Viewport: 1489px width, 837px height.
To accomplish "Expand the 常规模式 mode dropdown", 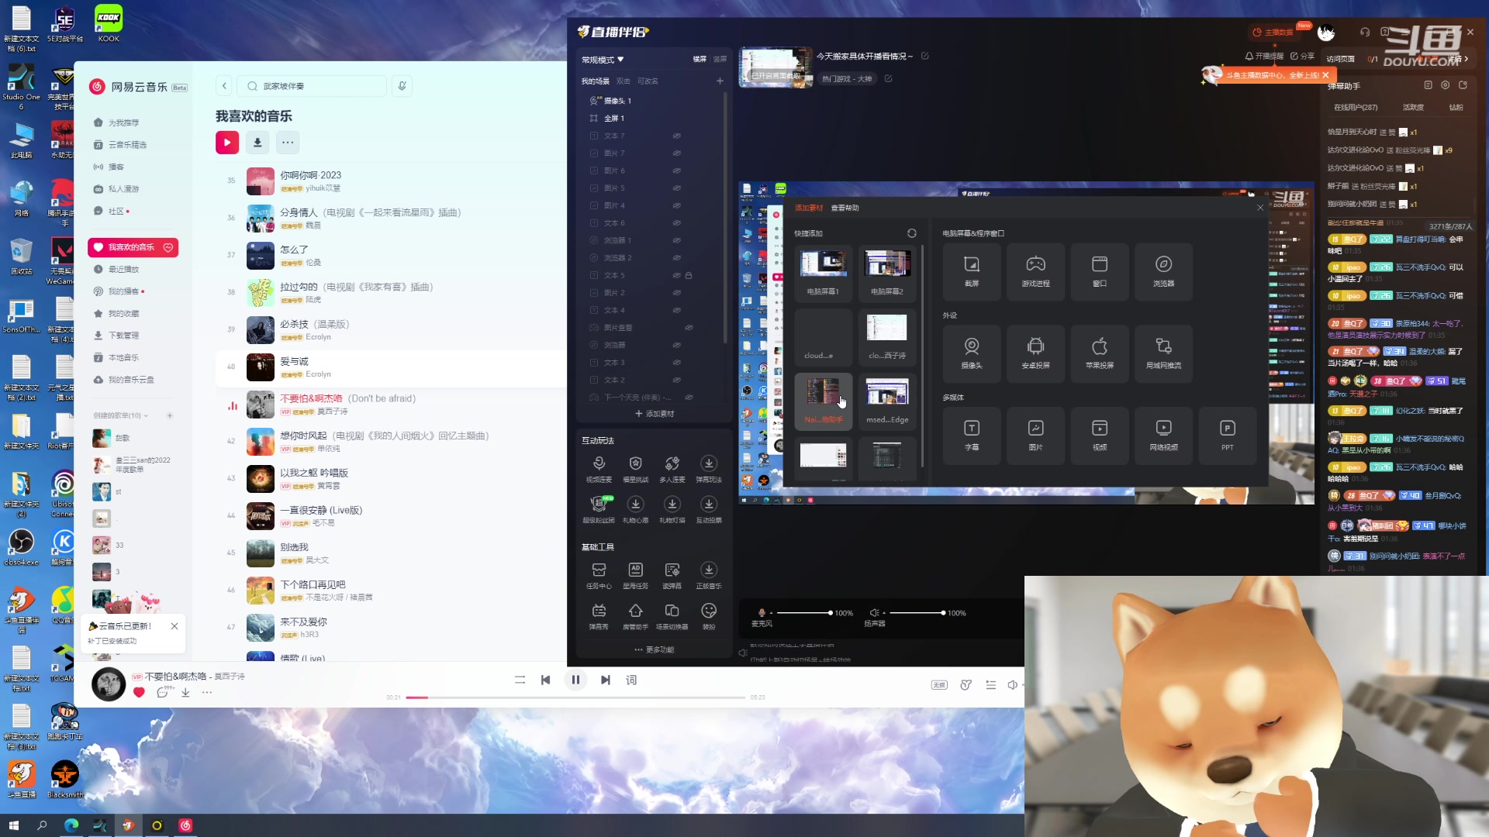I will tap(603, 60).
